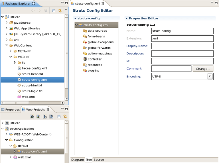Screen dimensions: 219x163
Task: Toggle Link with Editor in Package Explorer
Action: click(60, 11)
